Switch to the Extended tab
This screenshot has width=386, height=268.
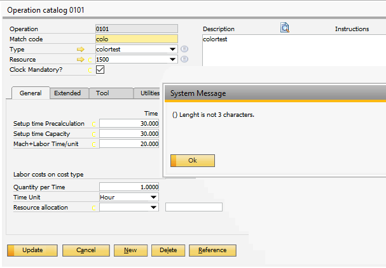[x=67, y=93]
